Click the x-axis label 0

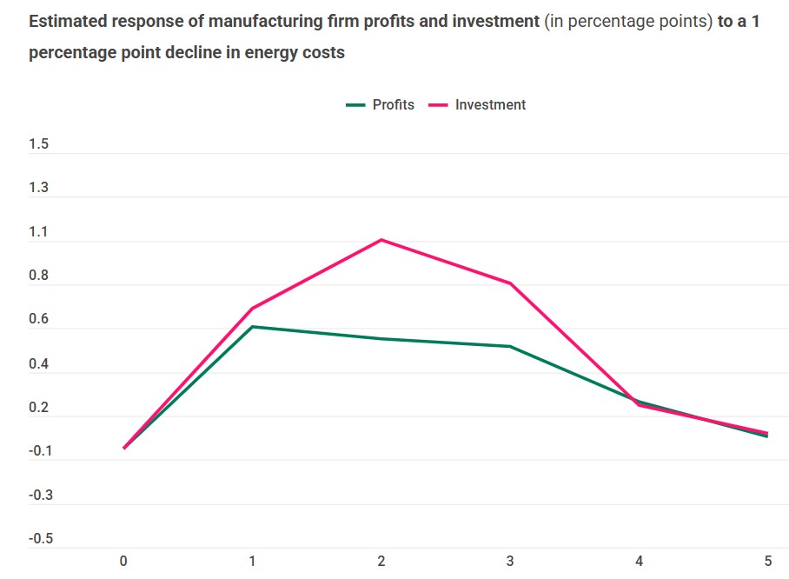(123, 562)
